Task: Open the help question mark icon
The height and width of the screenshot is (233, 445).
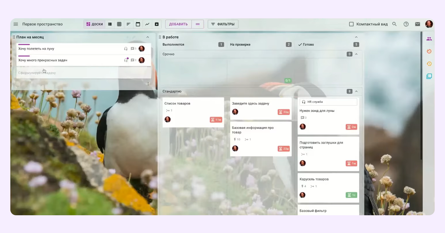Action: [406, 24]
